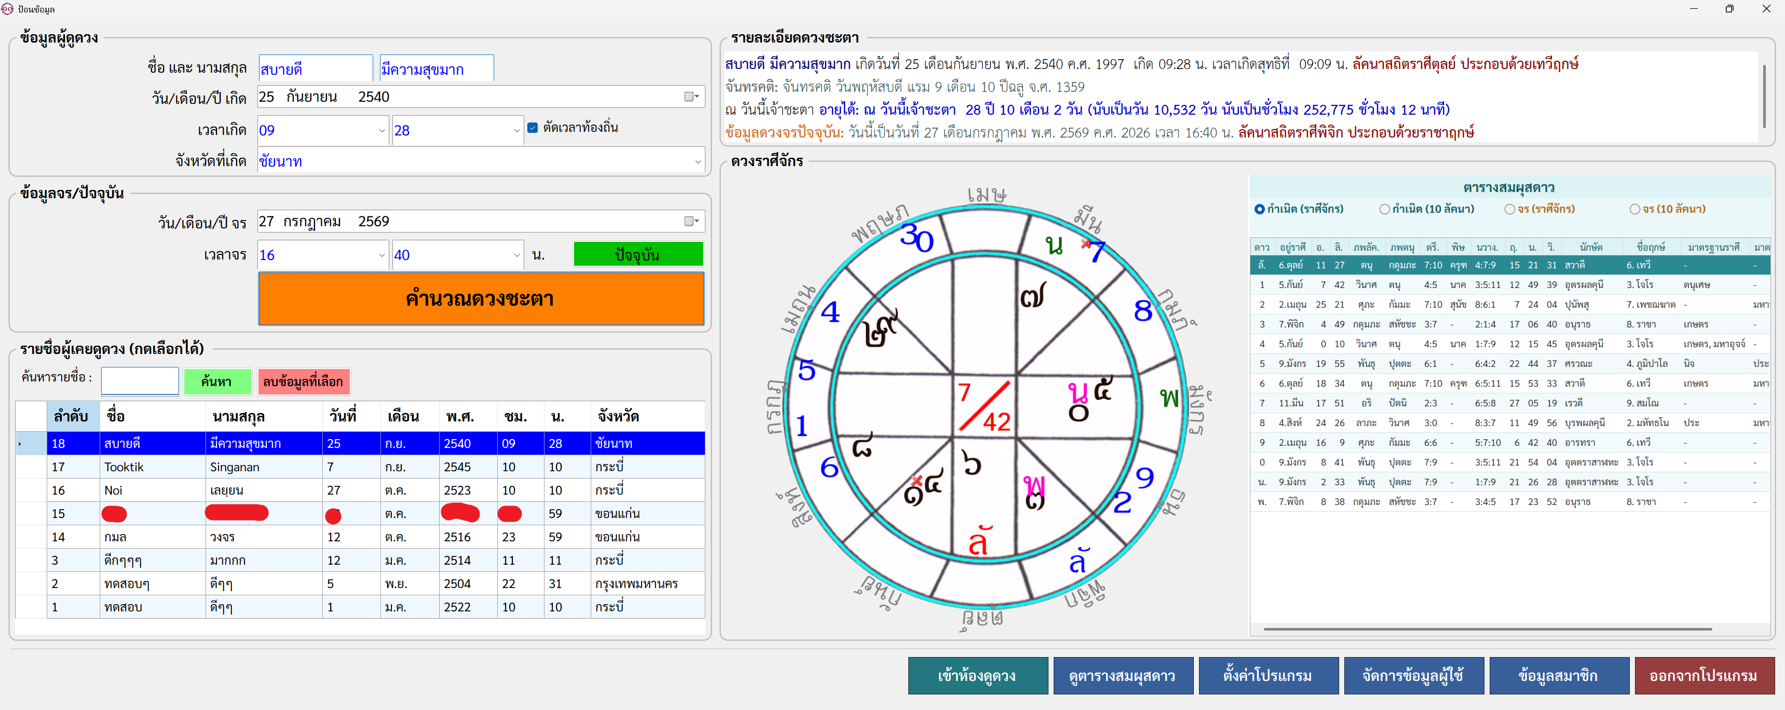This screenshot has height=710, width=1785.
Task: Click the red ลั lagna symbol in chart
Action: coord(979,540)
